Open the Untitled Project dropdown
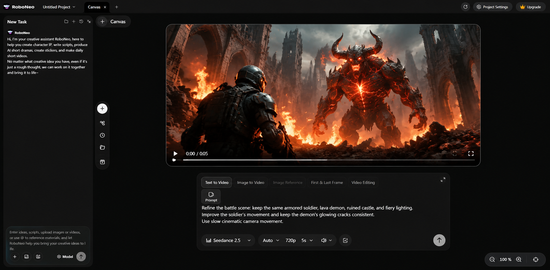 (x=59, y=7)
